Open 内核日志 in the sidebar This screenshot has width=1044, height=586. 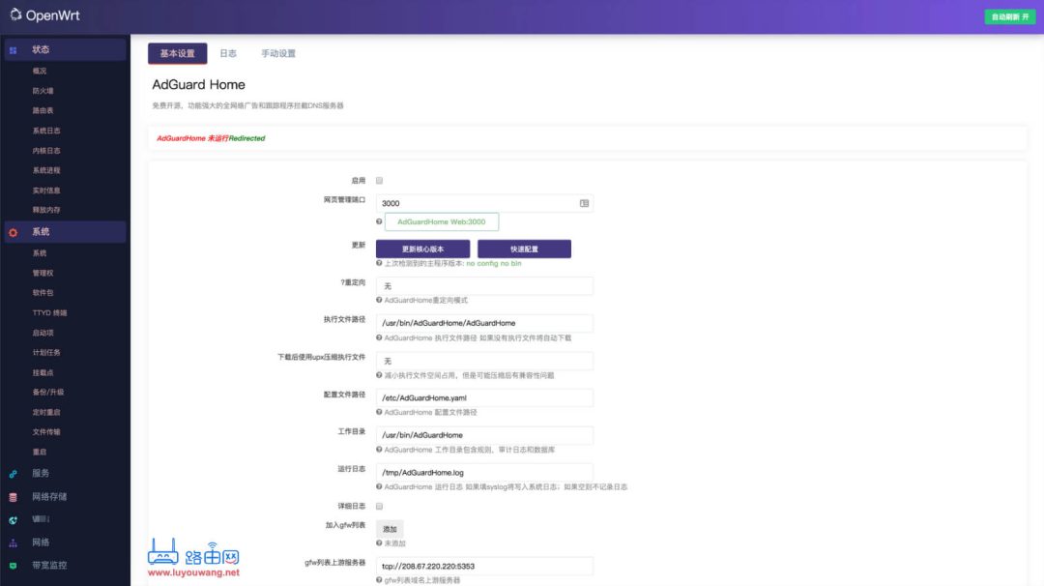[x=46, y=151]
